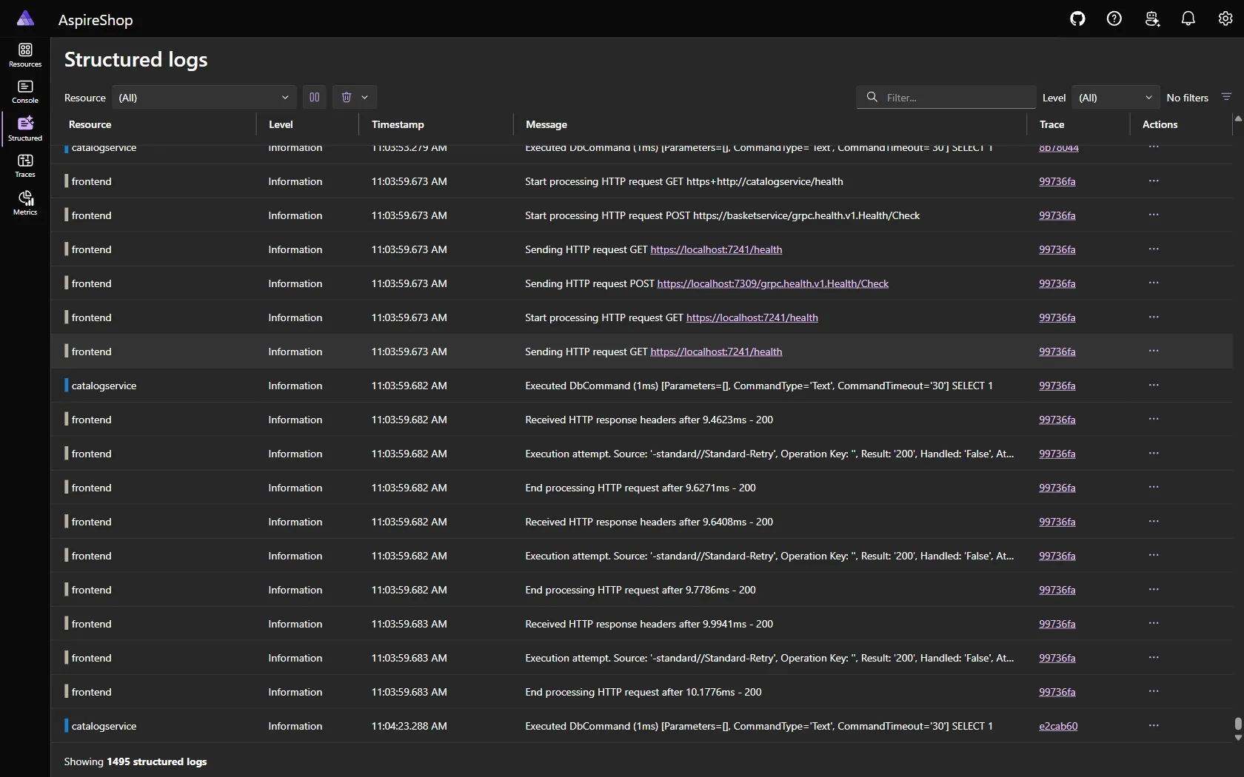
Task: Click the scroll down arrow of the log list
Action: point(1238,738)
